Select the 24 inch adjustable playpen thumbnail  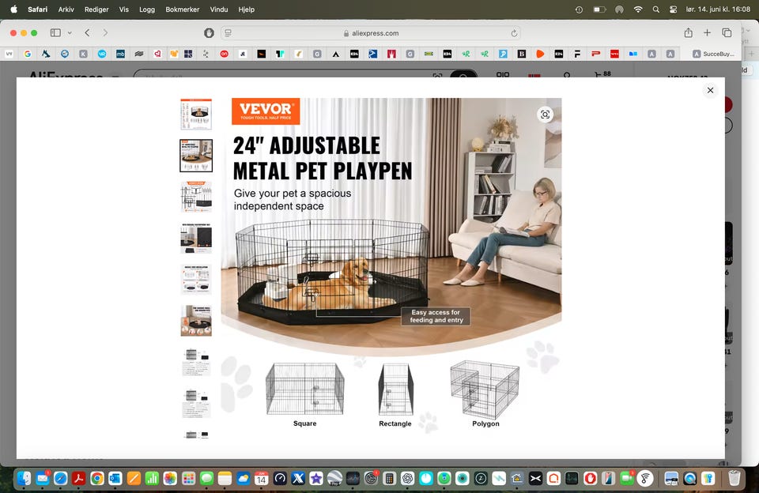196,156
